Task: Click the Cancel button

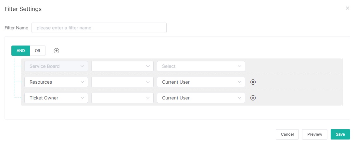Action: [x=287, y=134]
